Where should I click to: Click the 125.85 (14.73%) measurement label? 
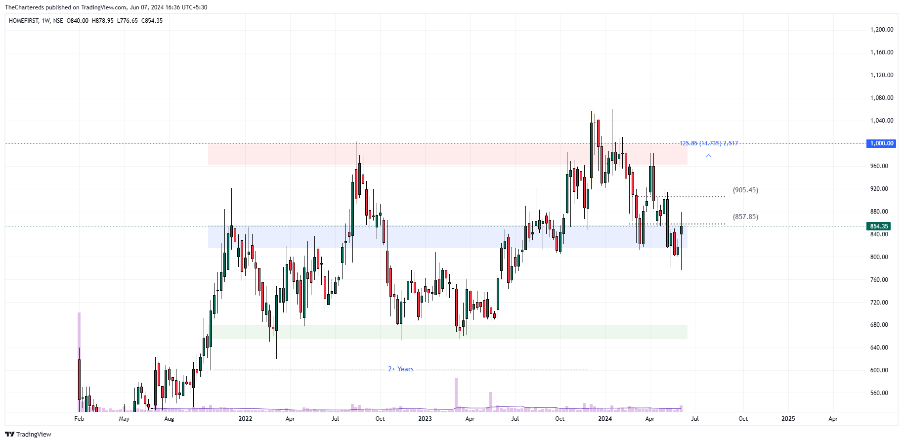[x=708, y=143]
